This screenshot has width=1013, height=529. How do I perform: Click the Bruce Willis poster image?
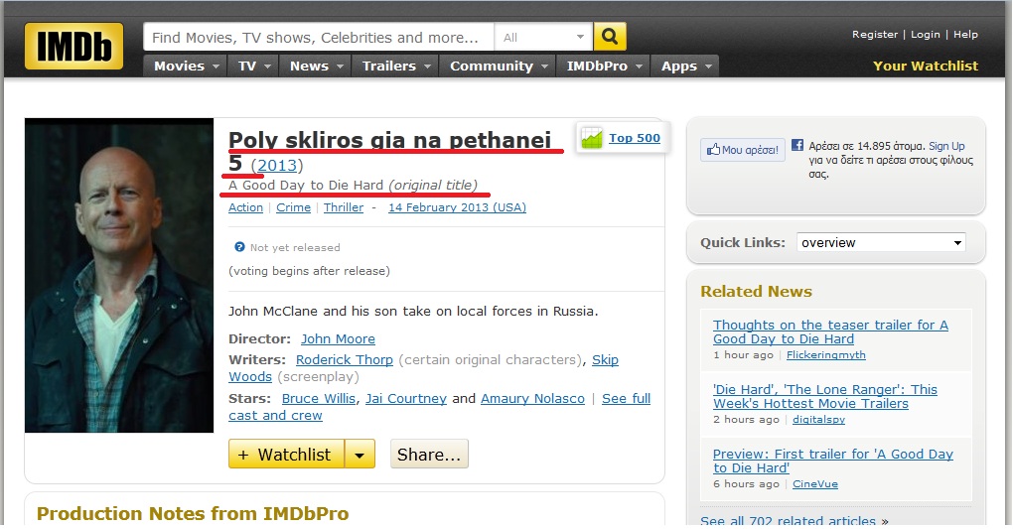click(x=119, y=275)
